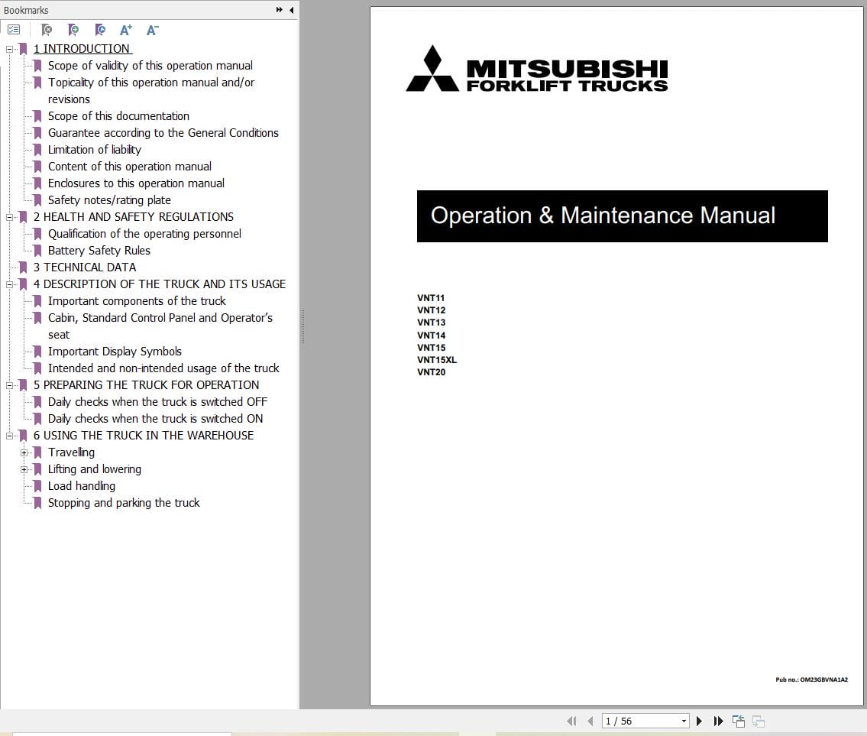Click the page number input field
This screenshot has height=736, width=867.
[634, 721]
